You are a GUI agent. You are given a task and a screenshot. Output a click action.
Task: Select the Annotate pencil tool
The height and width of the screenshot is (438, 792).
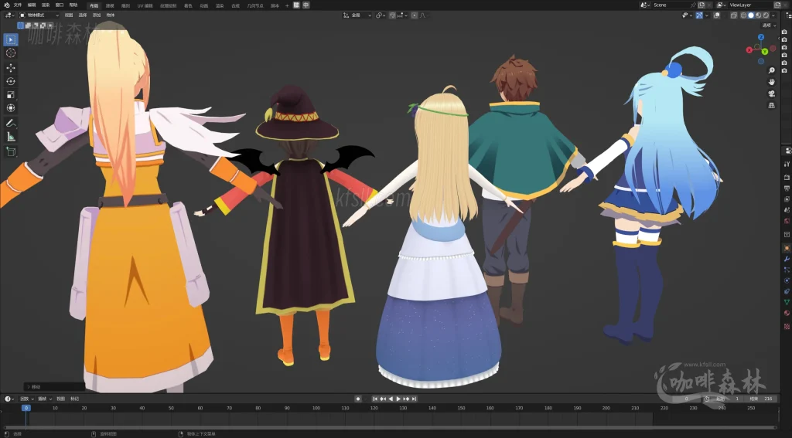[11, 123]
